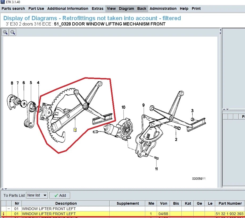The width and height of the screenshot is (245, 218).
Task: Open the Print menu
Action: coord(196,8)
